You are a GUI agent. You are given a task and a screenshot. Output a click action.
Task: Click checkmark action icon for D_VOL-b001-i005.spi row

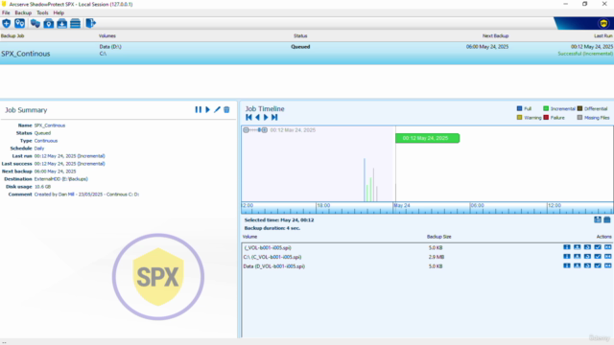[598, 265]
